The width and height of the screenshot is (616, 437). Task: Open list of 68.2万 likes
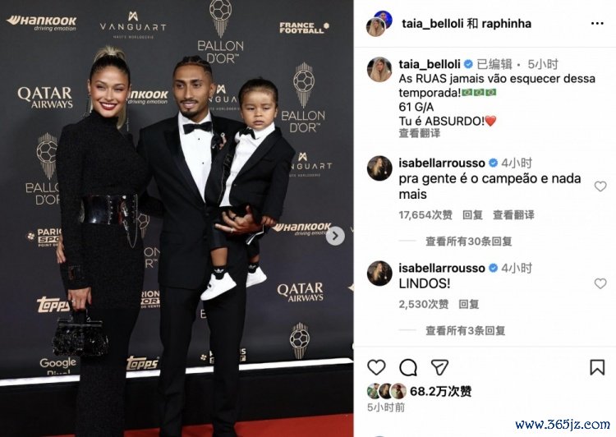pyautogui.click(x=440, y=391)
